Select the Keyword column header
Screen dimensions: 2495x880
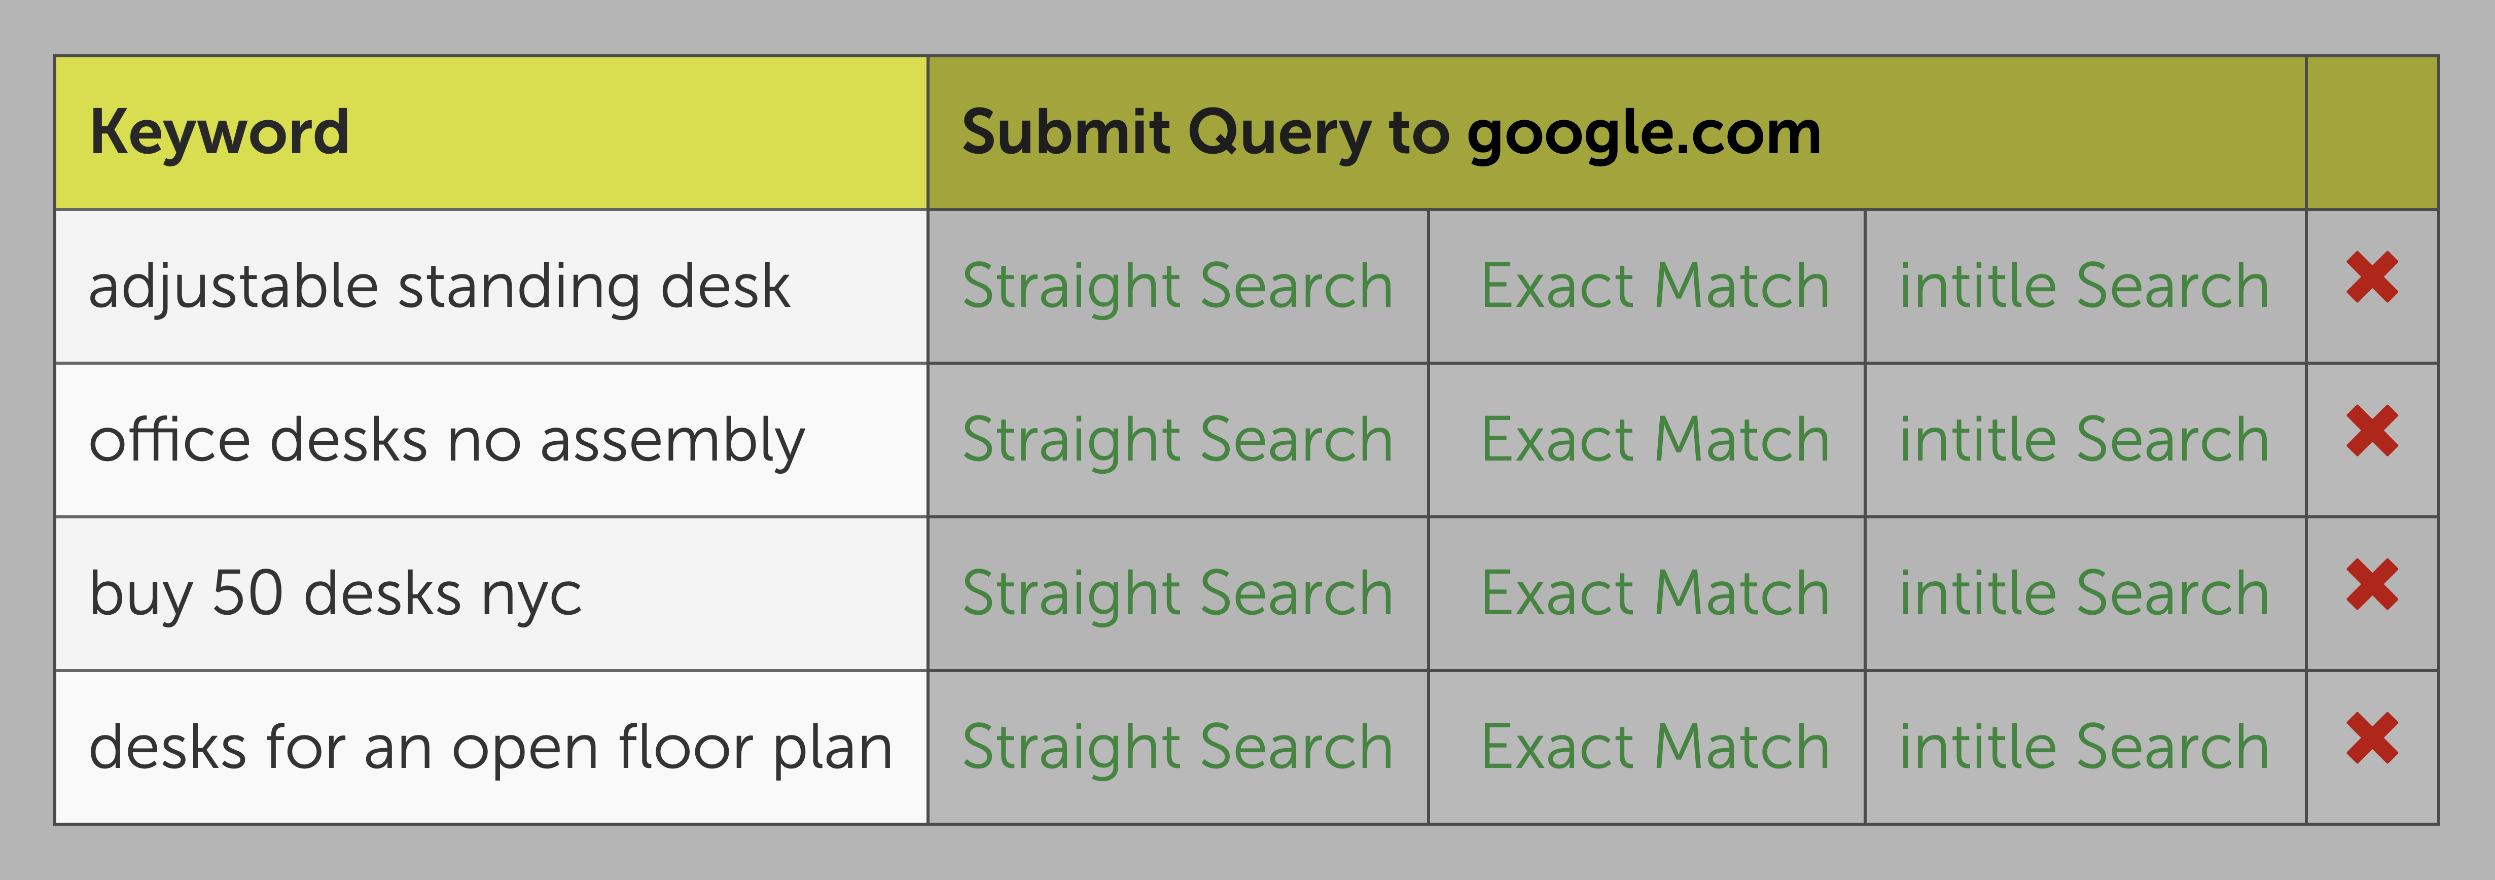click(491, 133)
